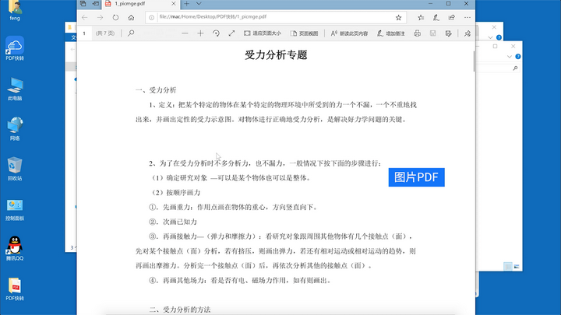Show tab previews chevron

[x=199, y=4]
